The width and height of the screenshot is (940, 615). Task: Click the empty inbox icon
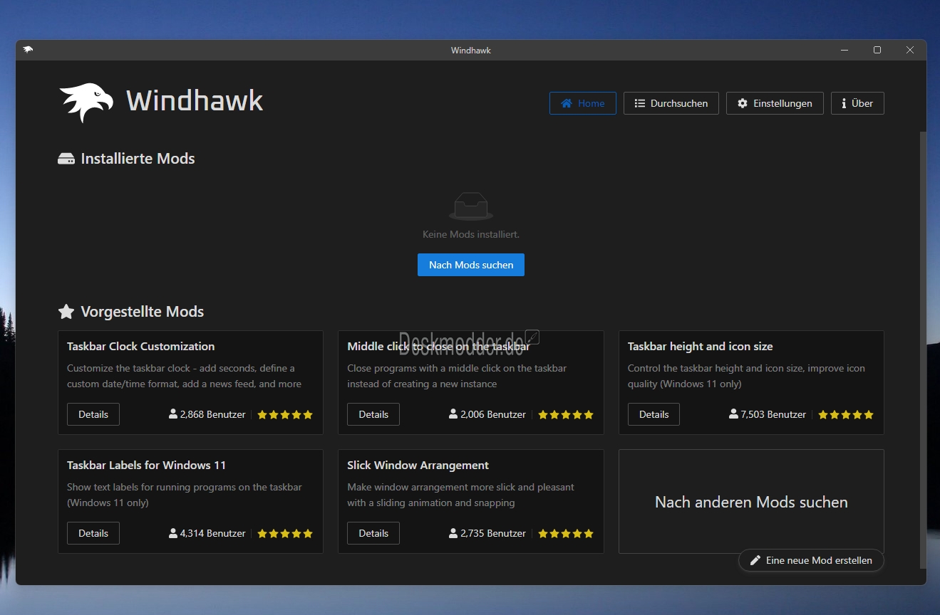pos(471,206)
